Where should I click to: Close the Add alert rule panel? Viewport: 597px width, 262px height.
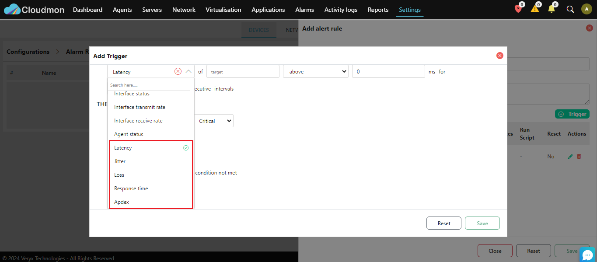click(x=590, y=28)
